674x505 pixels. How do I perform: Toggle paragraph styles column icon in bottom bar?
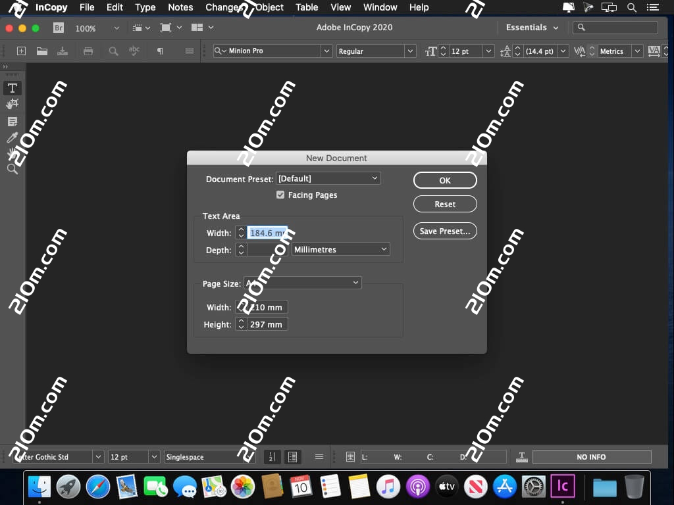(x=293, y=457)
